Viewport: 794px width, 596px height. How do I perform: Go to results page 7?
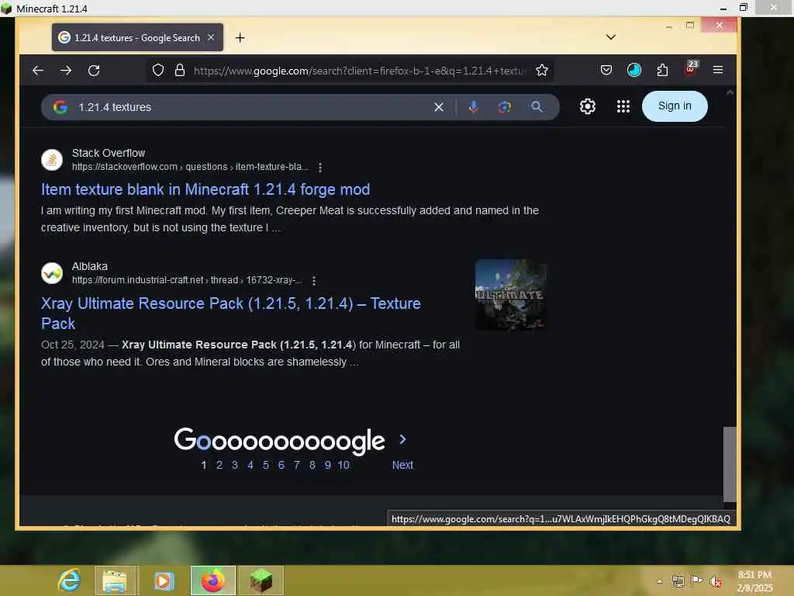coord(297,466)
